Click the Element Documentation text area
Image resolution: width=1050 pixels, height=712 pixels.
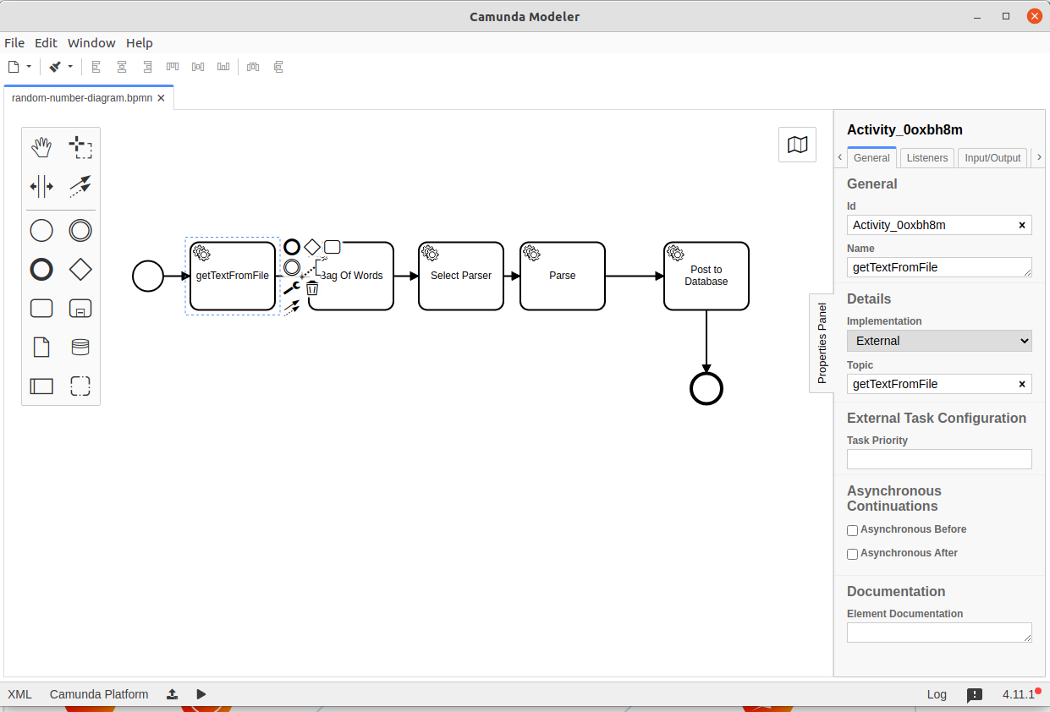939,633
